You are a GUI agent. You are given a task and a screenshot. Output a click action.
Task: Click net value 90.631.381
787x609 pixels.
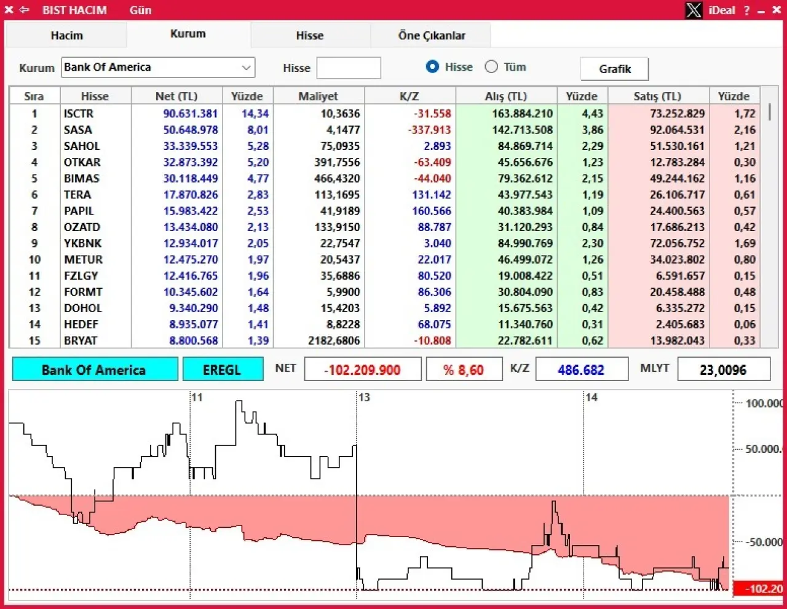pyautogui.click(x=191, y=114)
